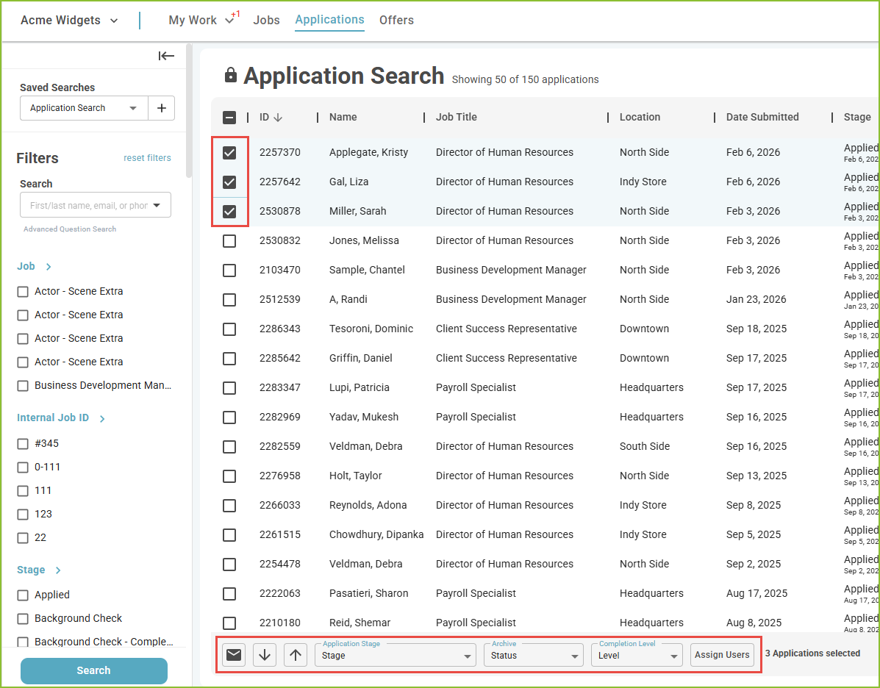Screen dimensions: 880x688
Task: Open application ID 2257370
Action: 279,153
